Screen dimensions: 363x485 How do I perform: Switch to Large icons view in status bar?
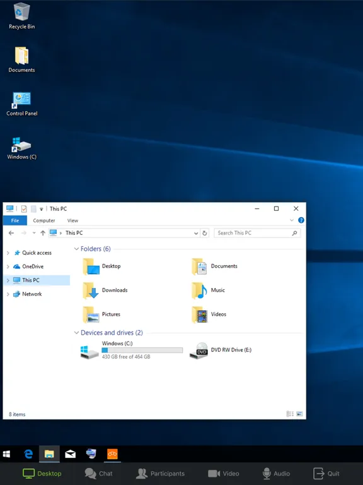click(299, 414)
